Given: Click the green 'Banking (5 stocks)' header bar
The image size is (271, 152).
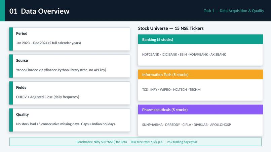Looking at the screenshot, I should 200,40.
